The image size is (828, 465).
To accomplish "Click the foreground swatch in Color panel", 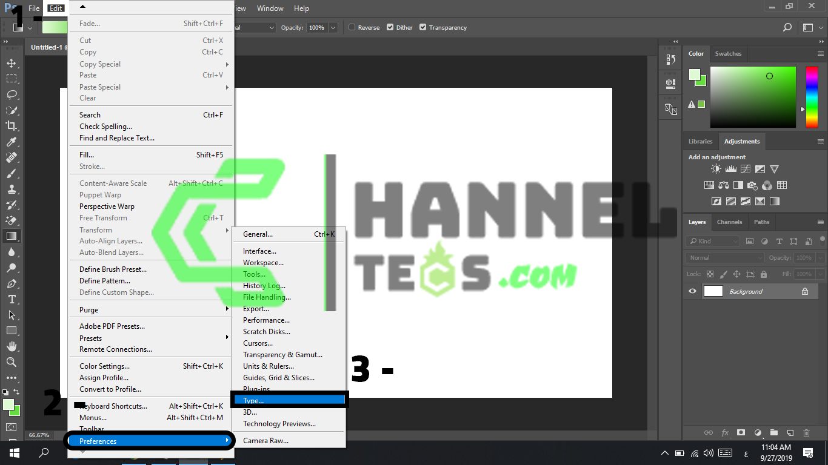I will 695,75.
